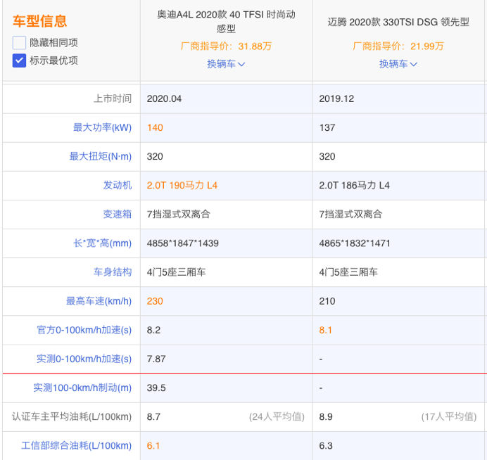Click the (24人平均值) note
Screen dimensions: 487x460
pyautogui.click(x=277, y=416)
